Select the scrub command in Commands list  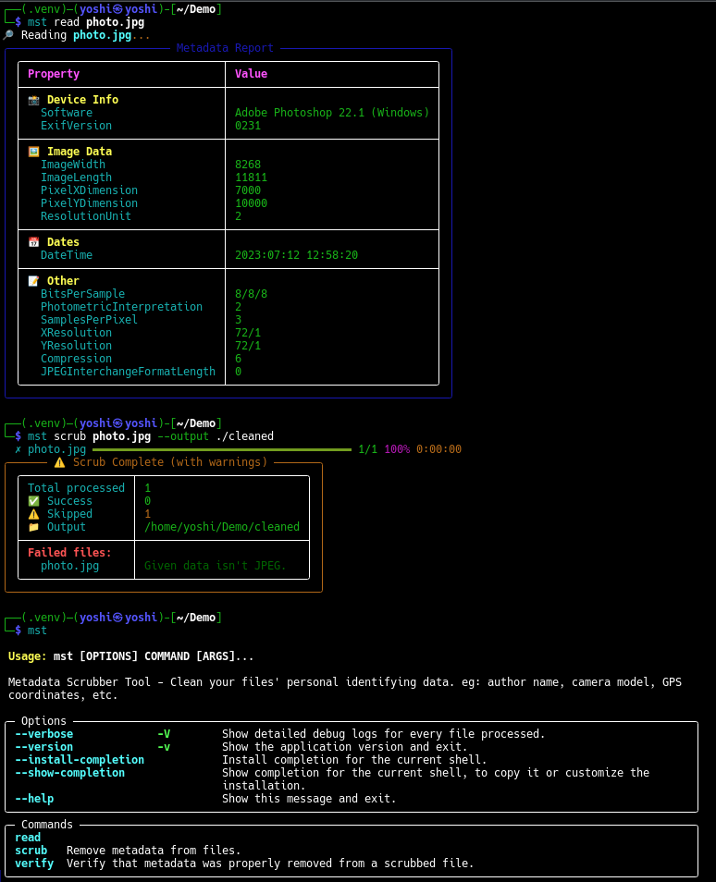pos(31,851)
